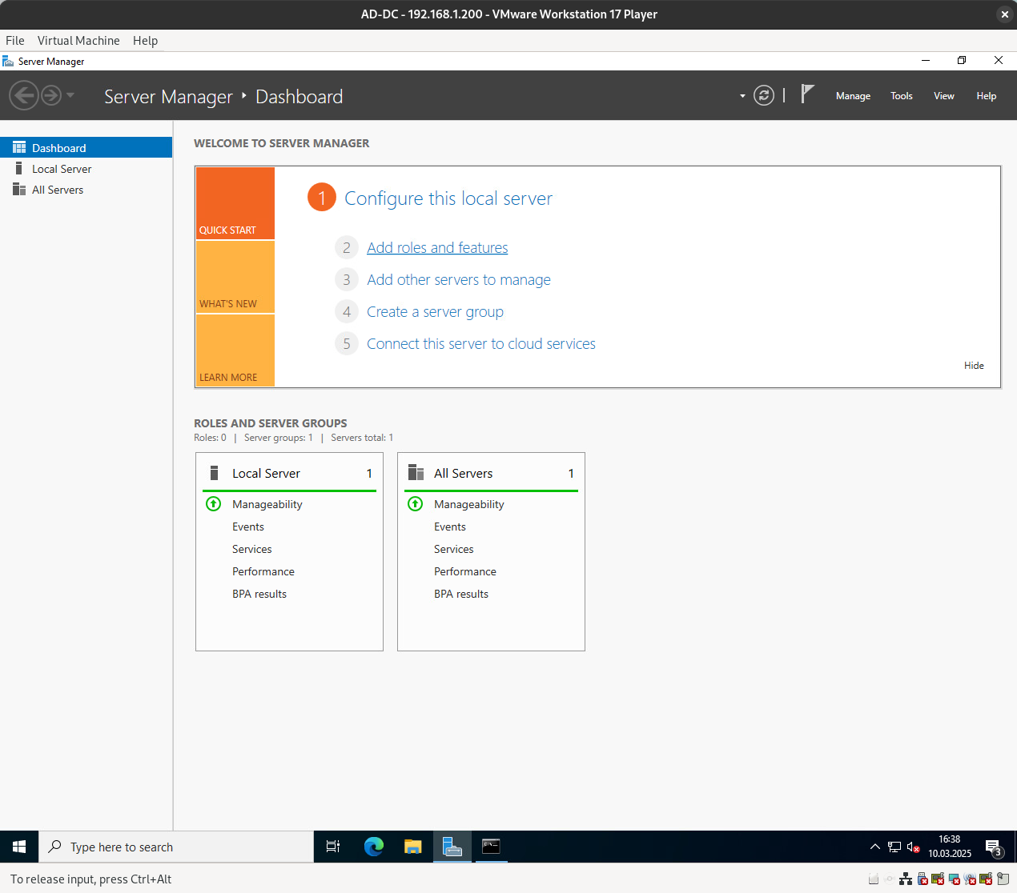Click the Command Prompt taskbar icon
Viewport: 1017px width, 893px height.
(x=491, y=847)
